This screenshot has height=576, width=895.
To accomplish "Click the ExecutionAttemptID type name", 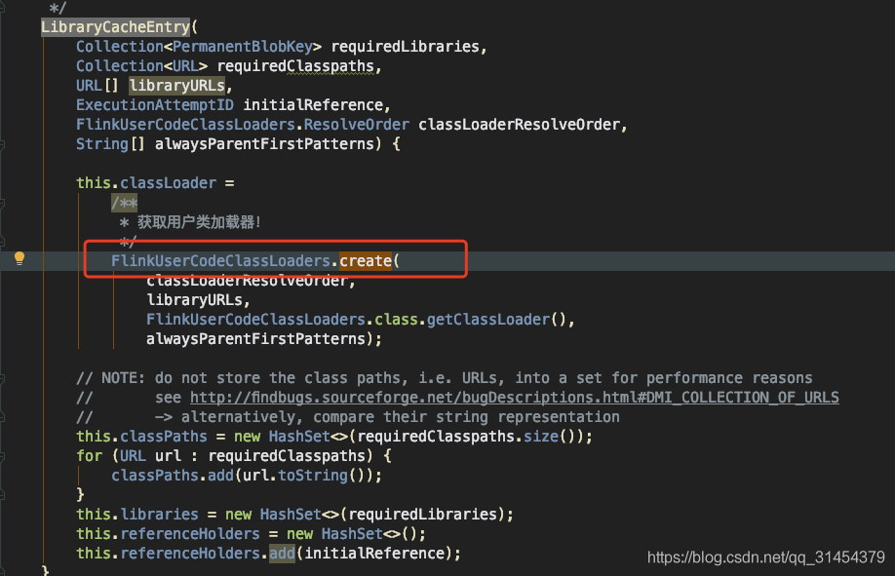I will click(155, 105).
